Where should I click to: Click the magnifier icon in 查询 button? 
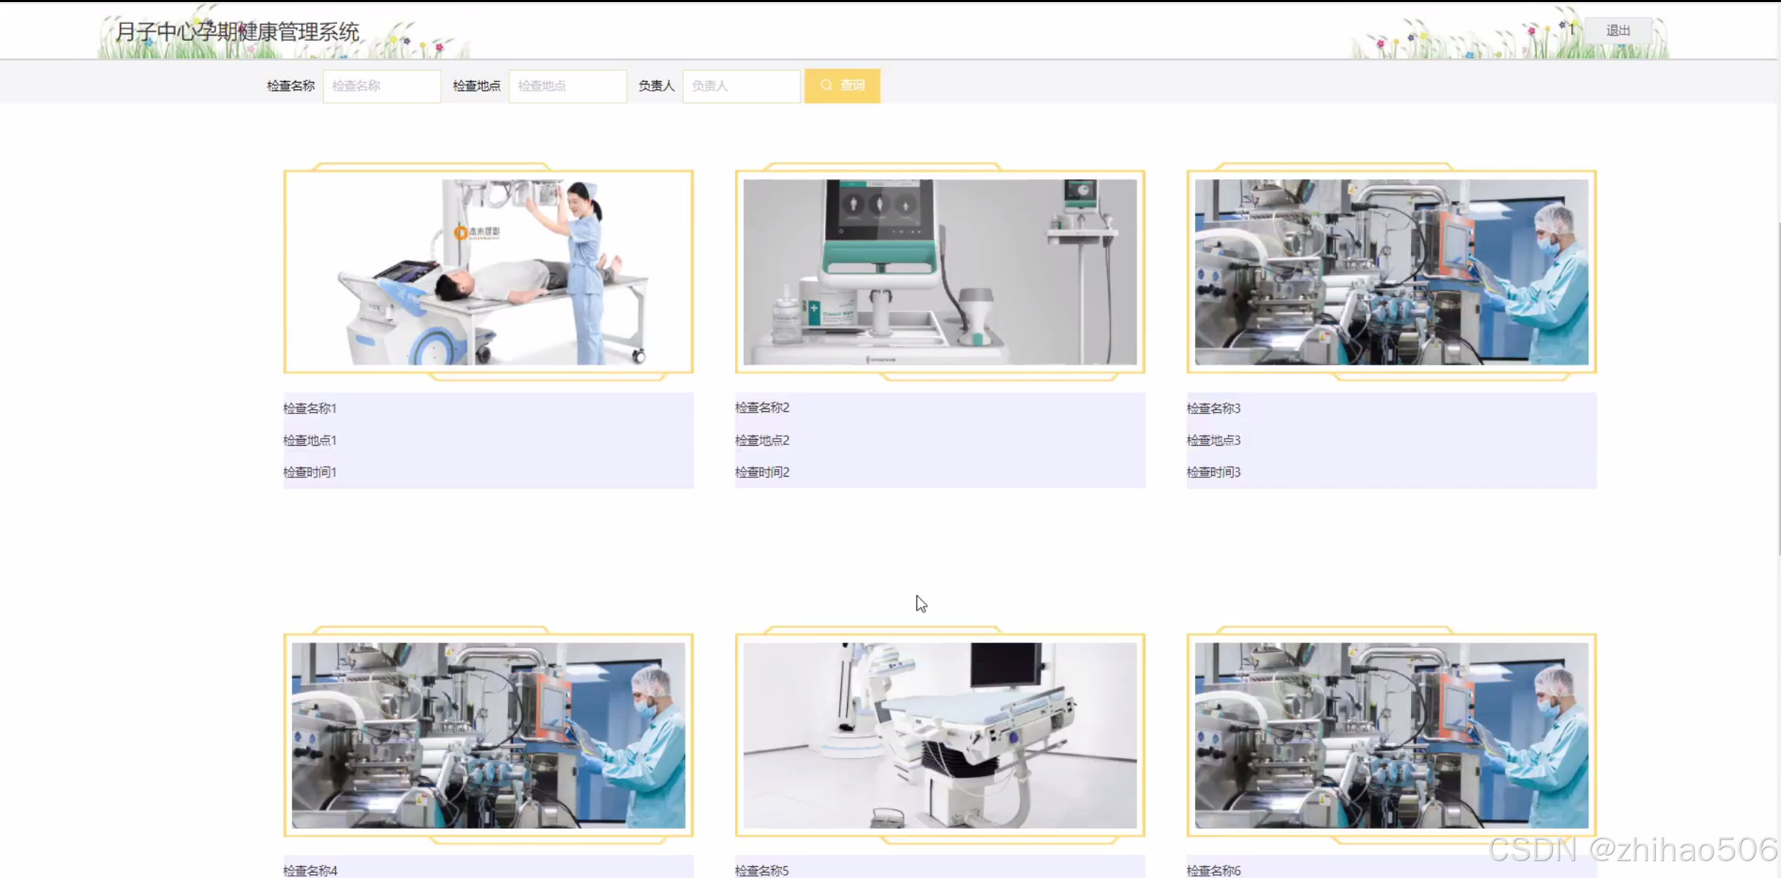pyautogui.click(x=826, y=85)
